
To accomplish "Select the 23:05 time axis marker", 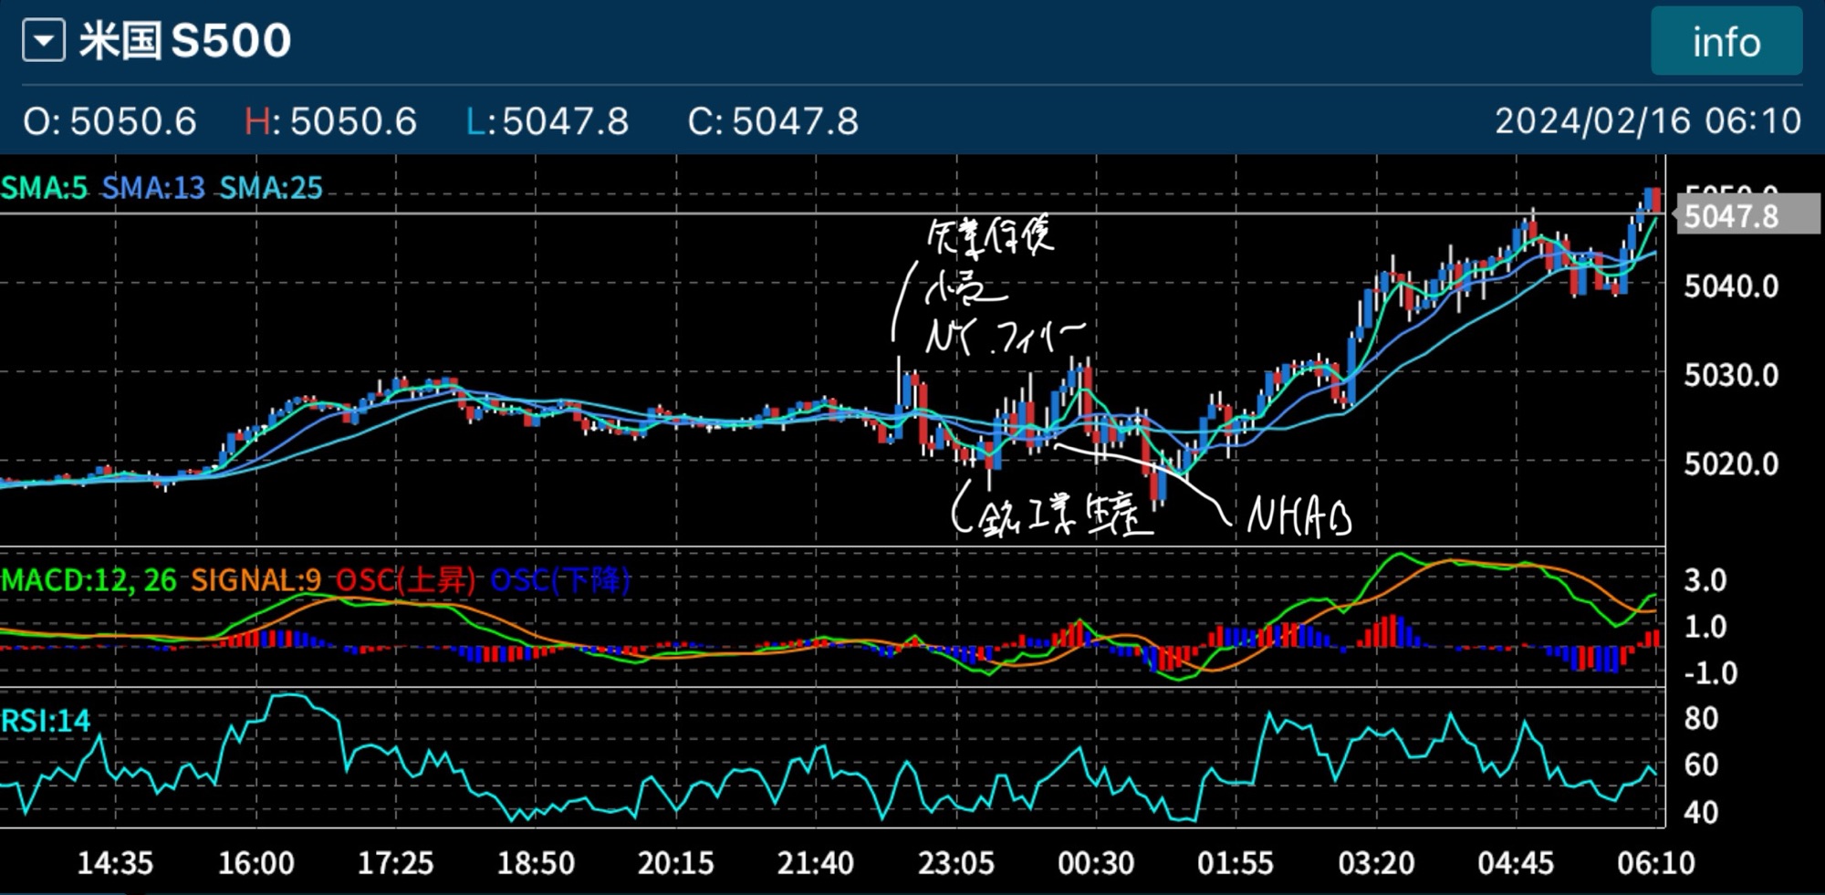I will click(x=955, y=863).
